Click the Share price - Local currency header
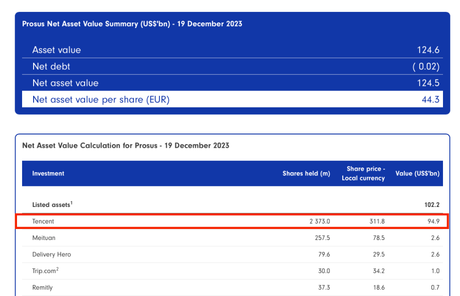The image size is (460, 296). (x=363, y=173)
